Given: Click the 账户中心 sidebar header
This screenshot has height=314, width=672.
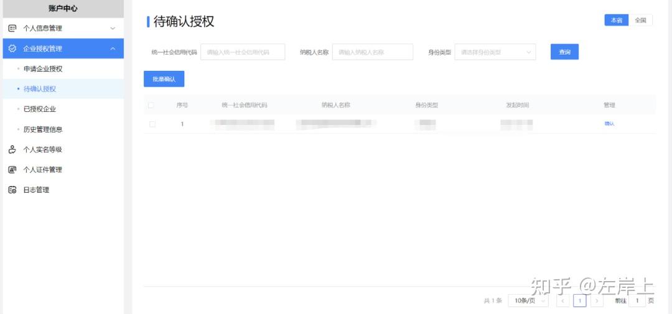Looking at the screenshot, I should coord(63,9).
